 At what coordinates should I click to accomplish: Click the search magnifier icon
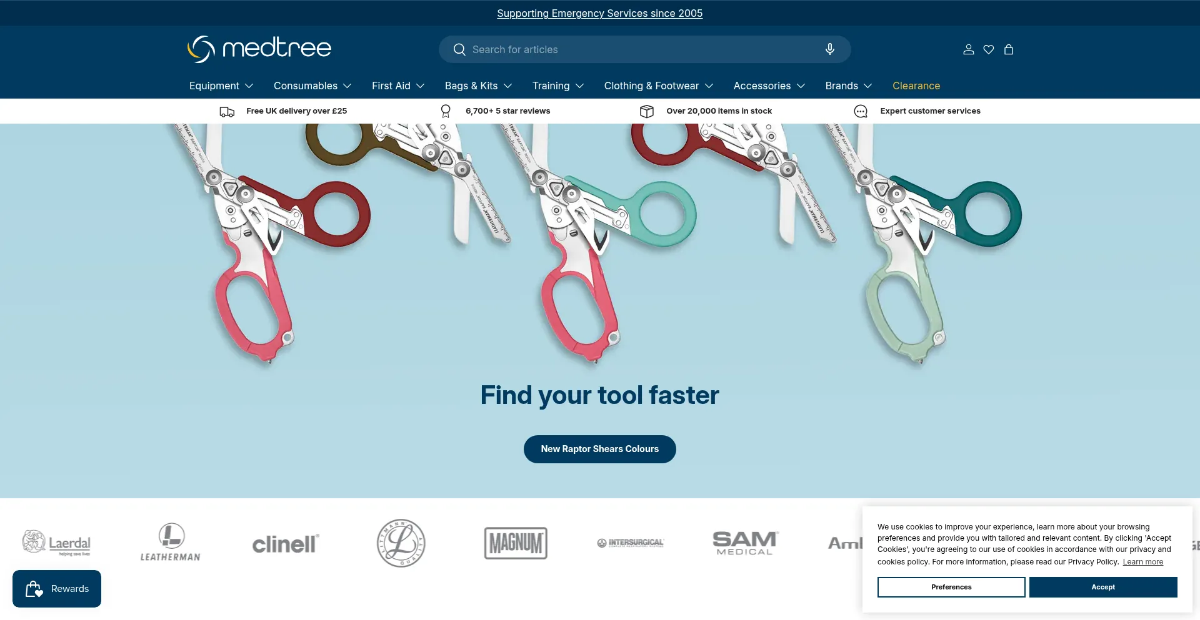459,49
